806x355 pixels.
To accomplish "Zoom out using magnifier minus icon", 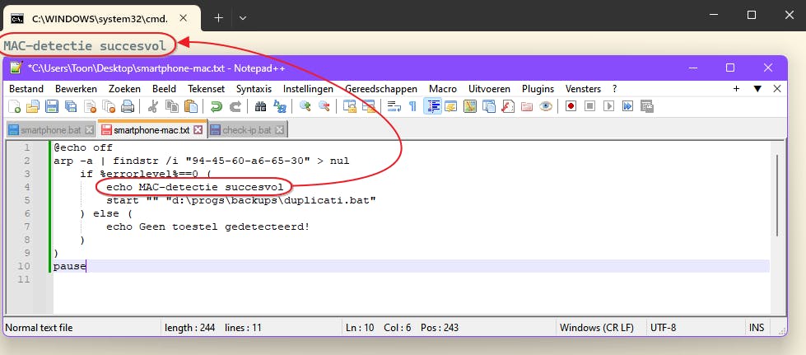I will pos(324,106).
